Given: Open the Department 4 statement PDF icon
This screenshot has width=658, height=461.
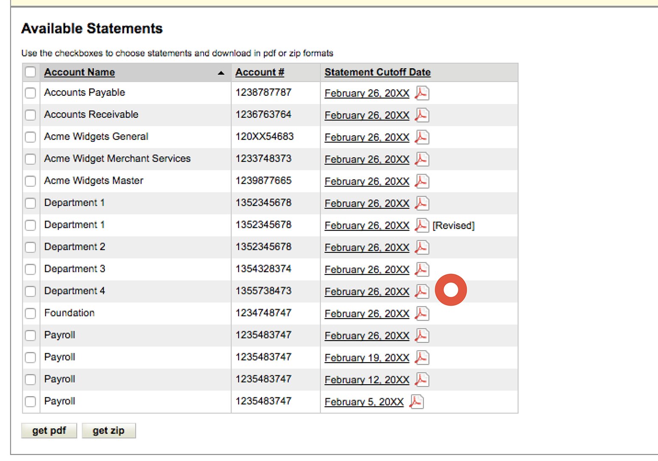Looking at the screenshot, I should 422,291.
